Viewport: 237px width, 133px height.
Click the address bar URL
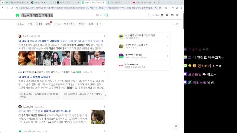point(86,8)
